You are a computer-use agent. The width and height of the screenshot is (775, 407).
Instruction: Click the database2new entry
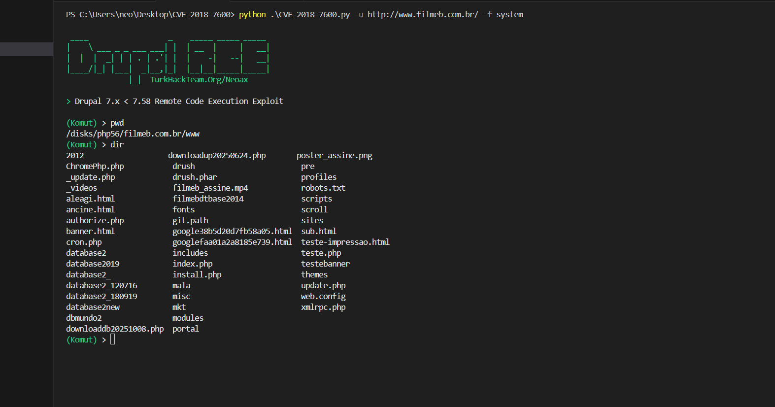coord(93,307)
